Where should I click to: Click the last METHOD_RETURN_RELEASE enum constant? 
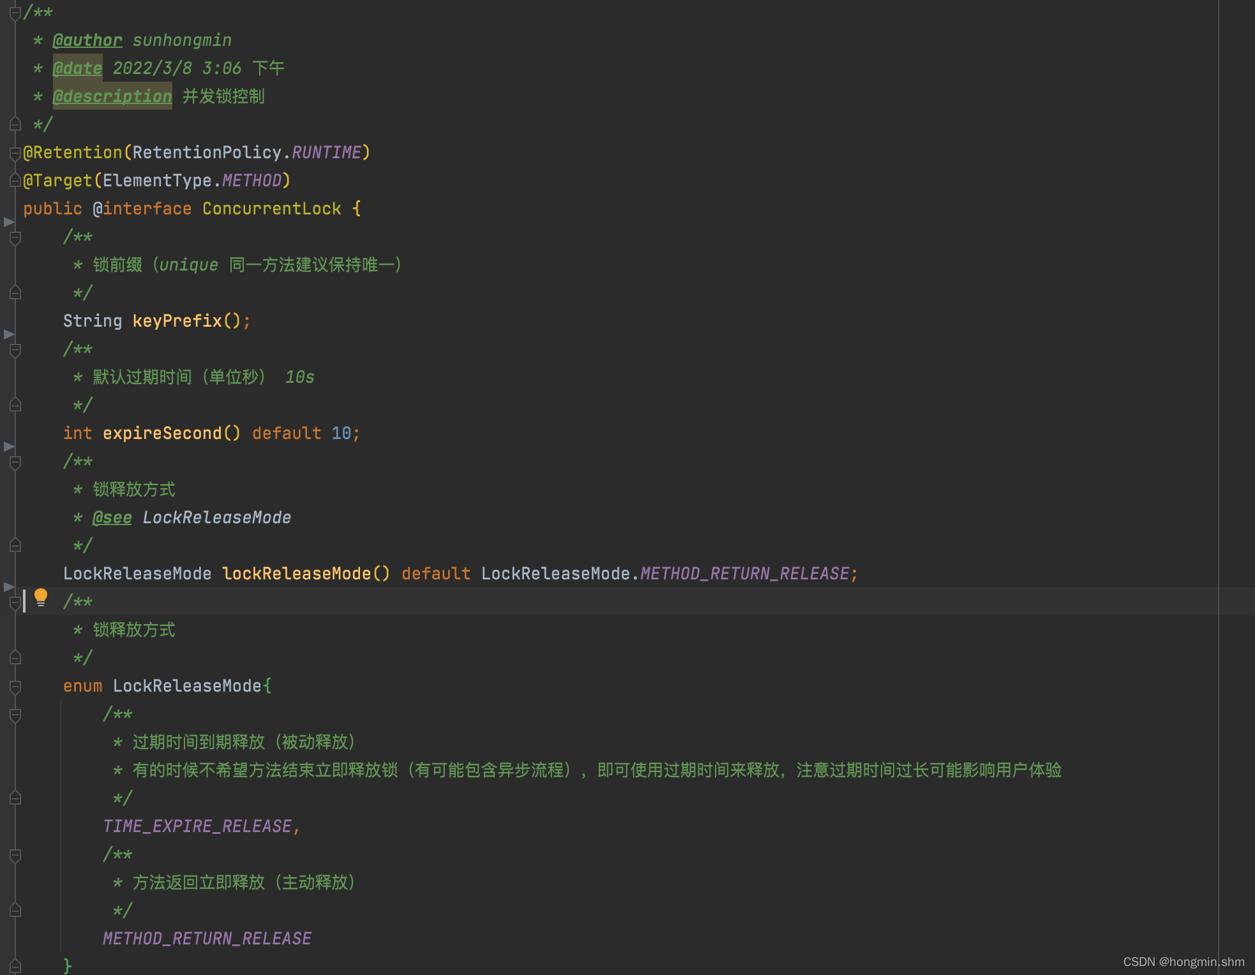[x=207, y=939]
